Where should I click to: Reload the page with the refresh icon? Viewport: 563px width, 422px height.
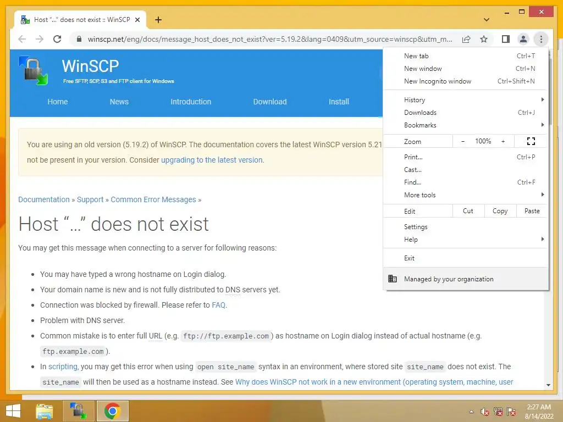pyautogui.click(x=57, y=39)
